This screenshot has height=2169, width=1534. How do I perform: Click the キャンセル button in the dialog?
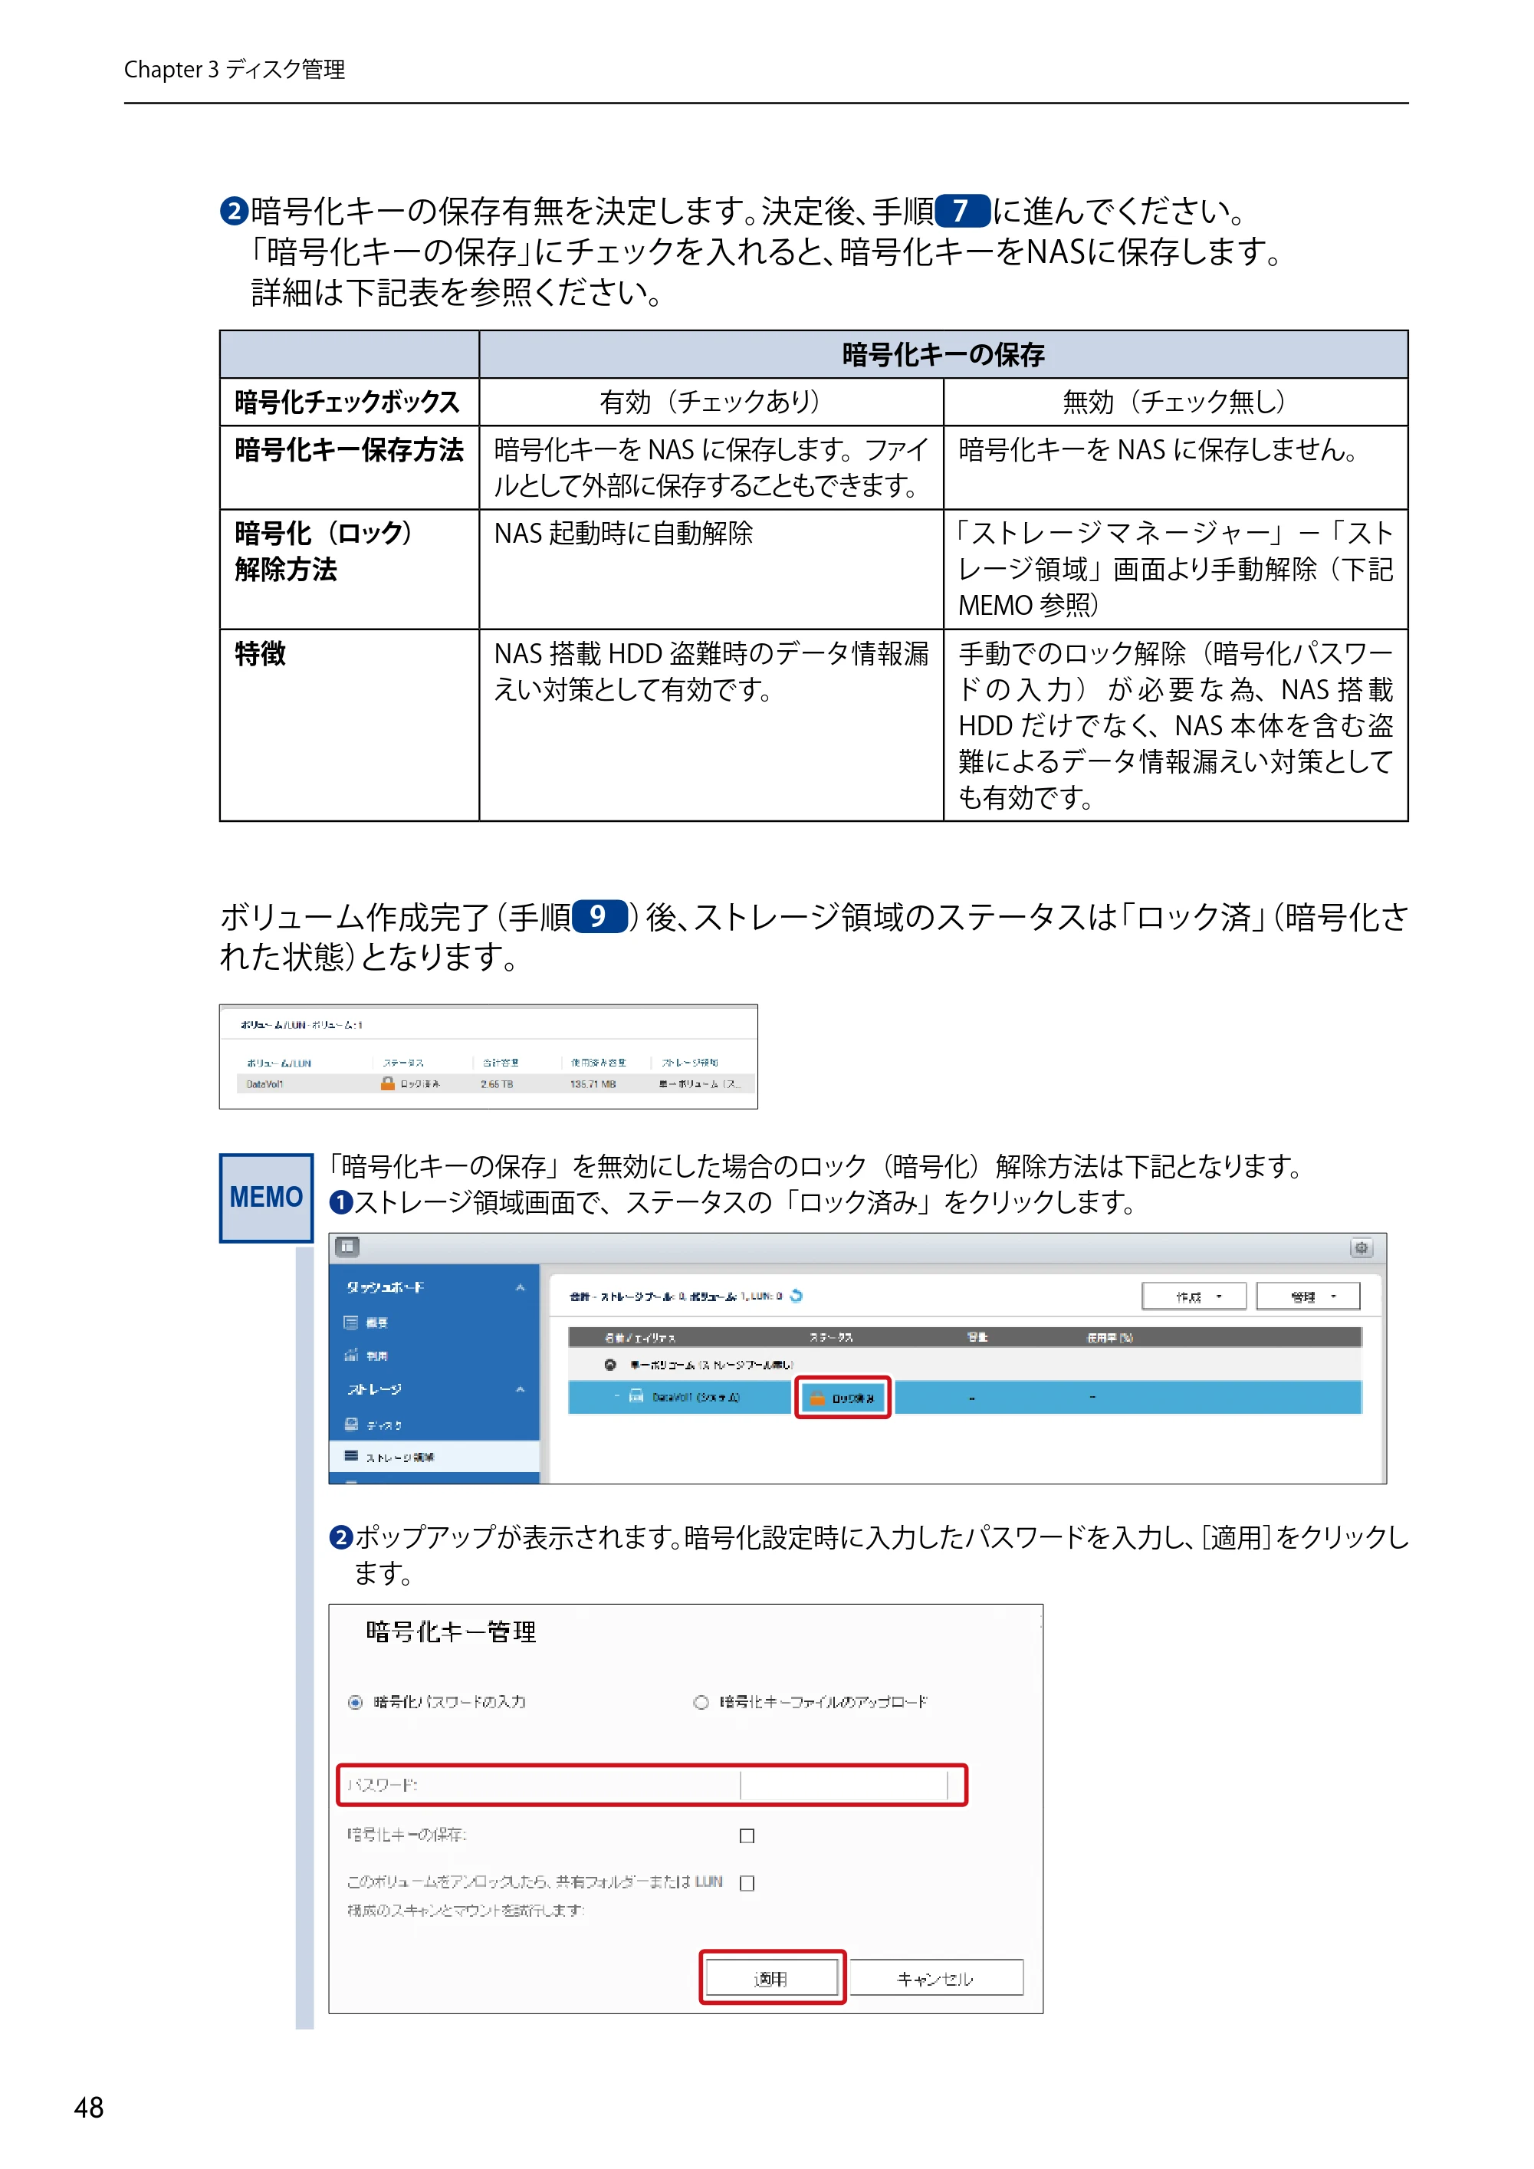[x=935, y=1977]
